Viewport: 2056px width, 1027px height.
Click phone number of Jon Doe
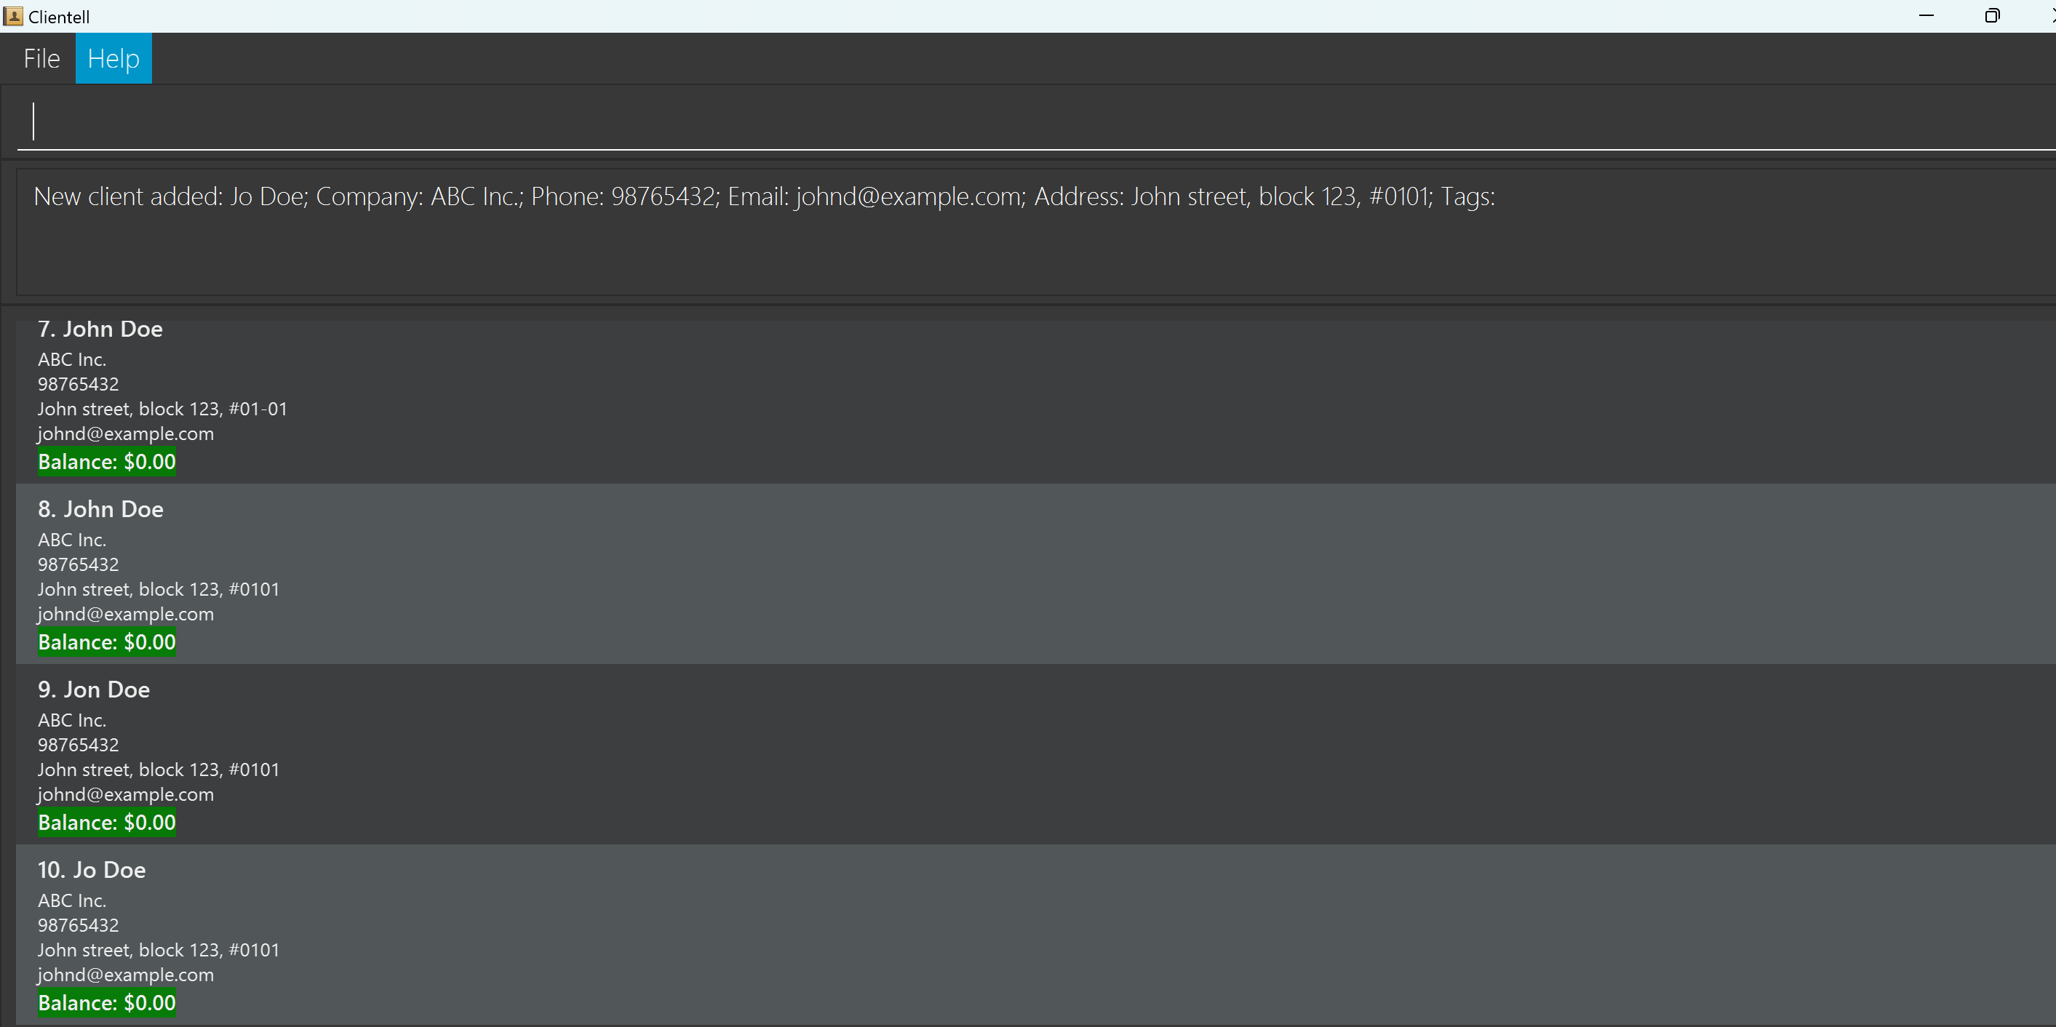click(79, 746)
